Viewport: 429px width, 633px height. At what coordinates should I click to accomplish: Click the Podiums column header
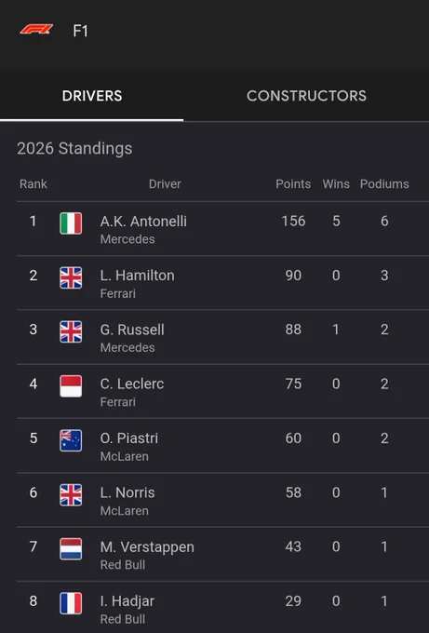(x=384, y=184)
